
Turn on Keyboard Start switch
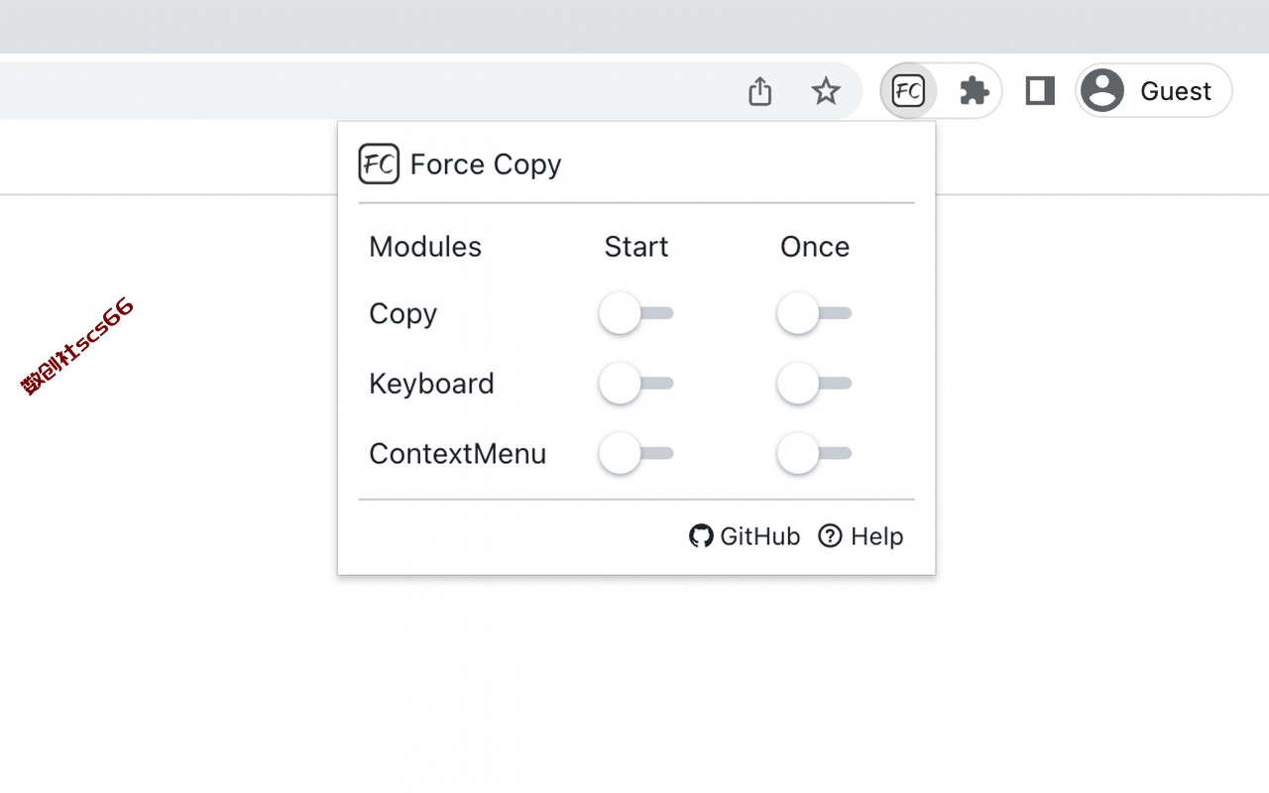tap(636, 384)
